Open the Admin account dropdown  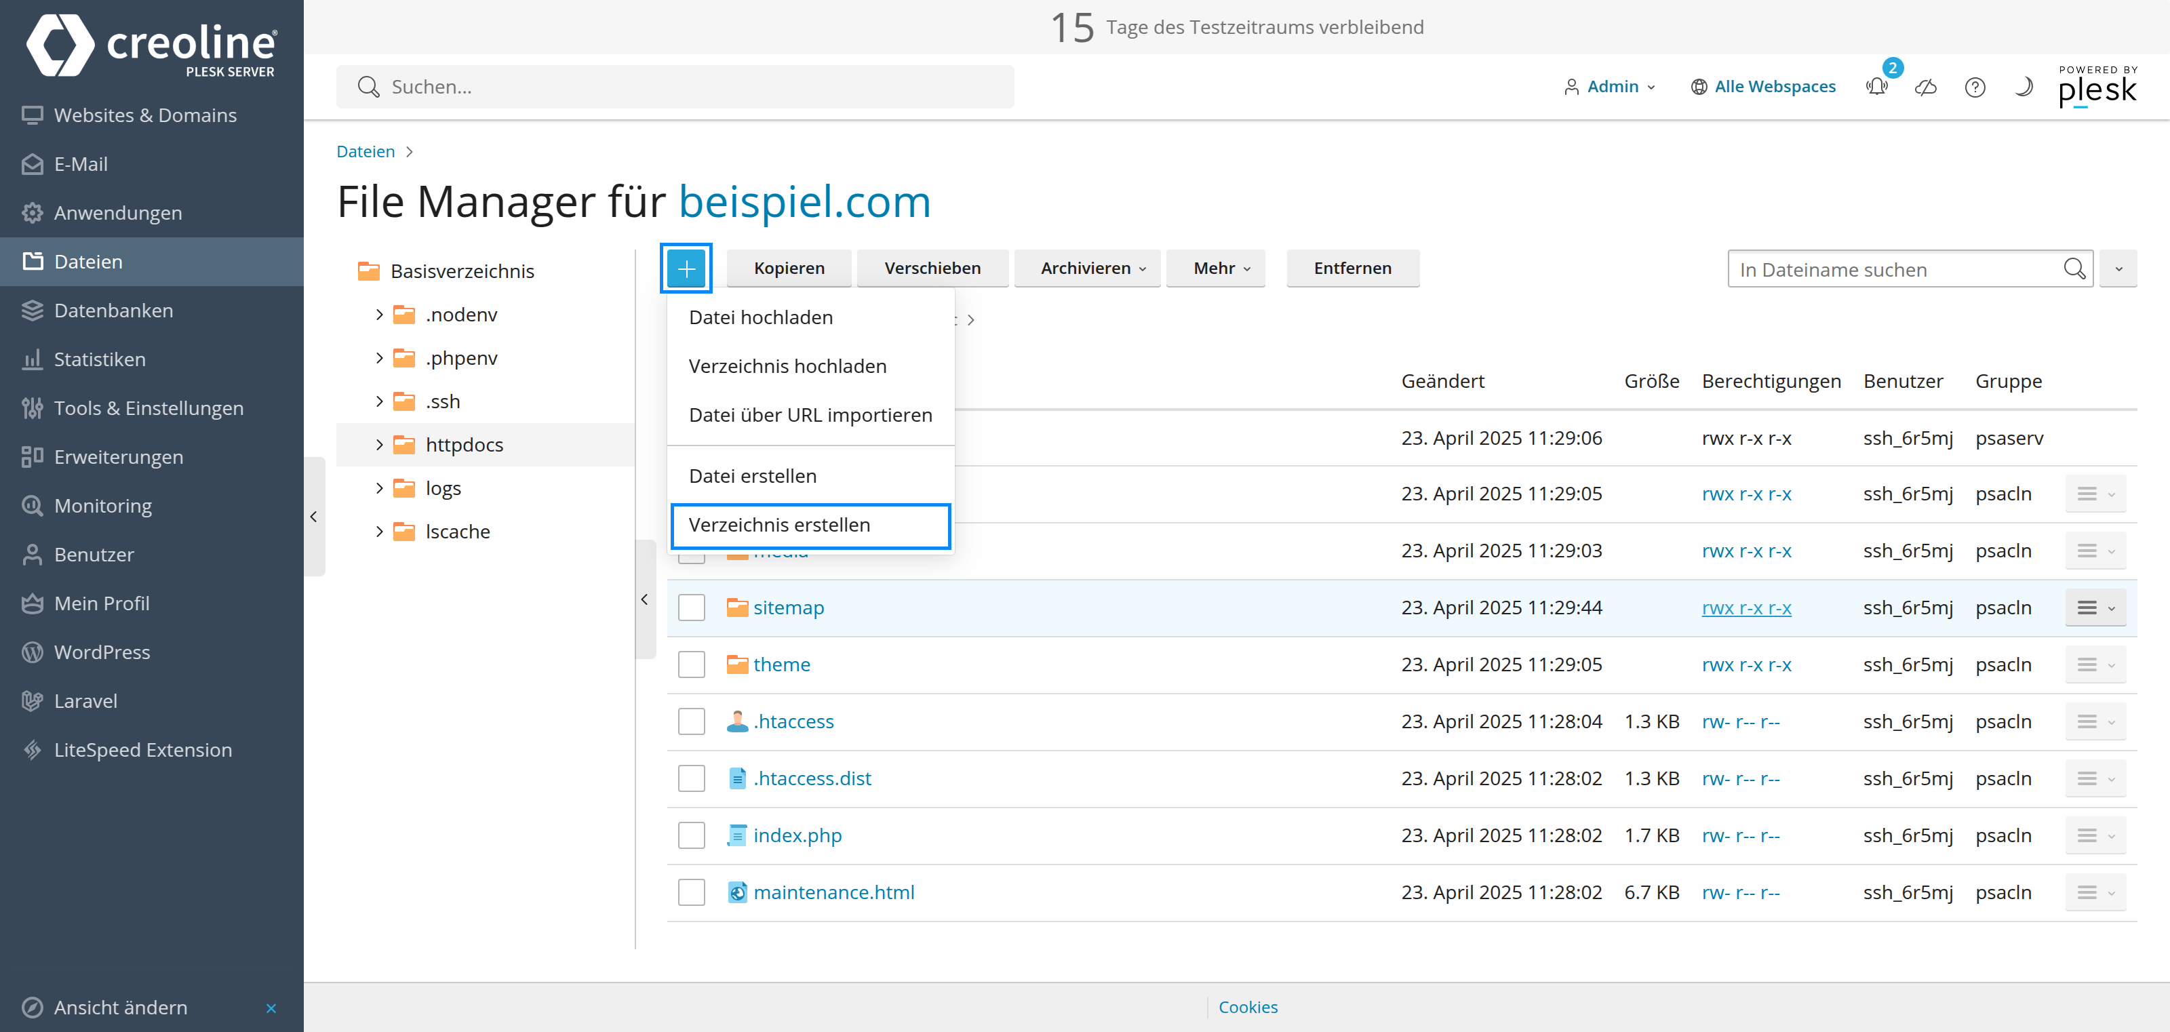pos(1609,87)
